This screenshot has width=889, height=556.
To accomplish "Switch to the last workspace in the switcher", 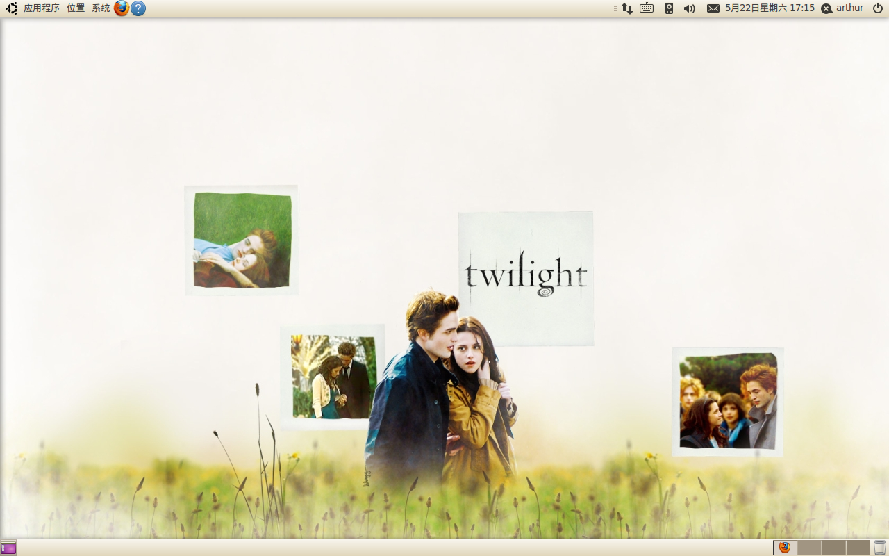I will click(x=858, y=548).
